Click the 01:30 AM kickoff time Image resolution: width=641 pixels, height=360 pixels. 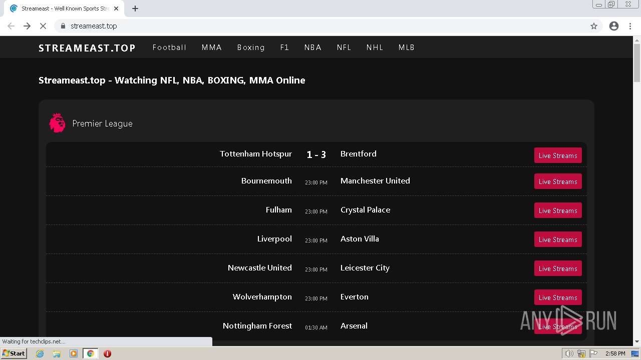[x=316, y=327]
